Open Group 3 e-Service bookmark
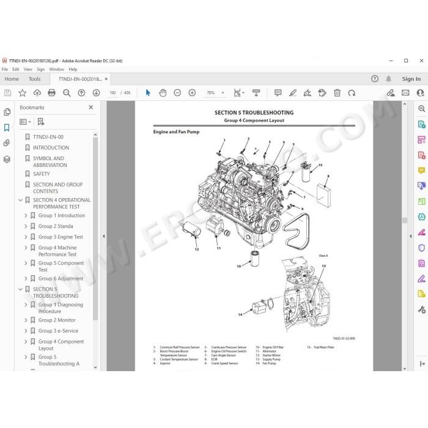This screenshot has height=428, width=428. click(x=58, y=331)
